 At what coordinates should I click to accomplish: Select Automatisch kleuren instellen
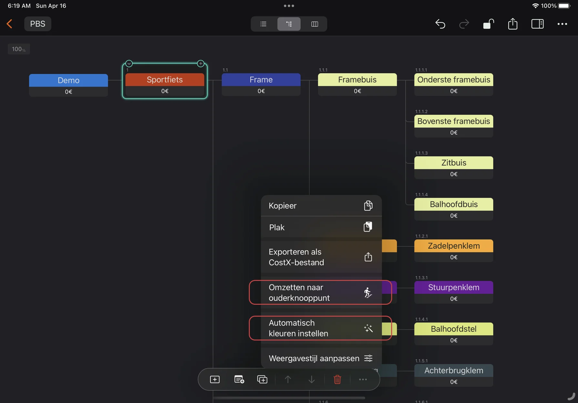point(320,328)
